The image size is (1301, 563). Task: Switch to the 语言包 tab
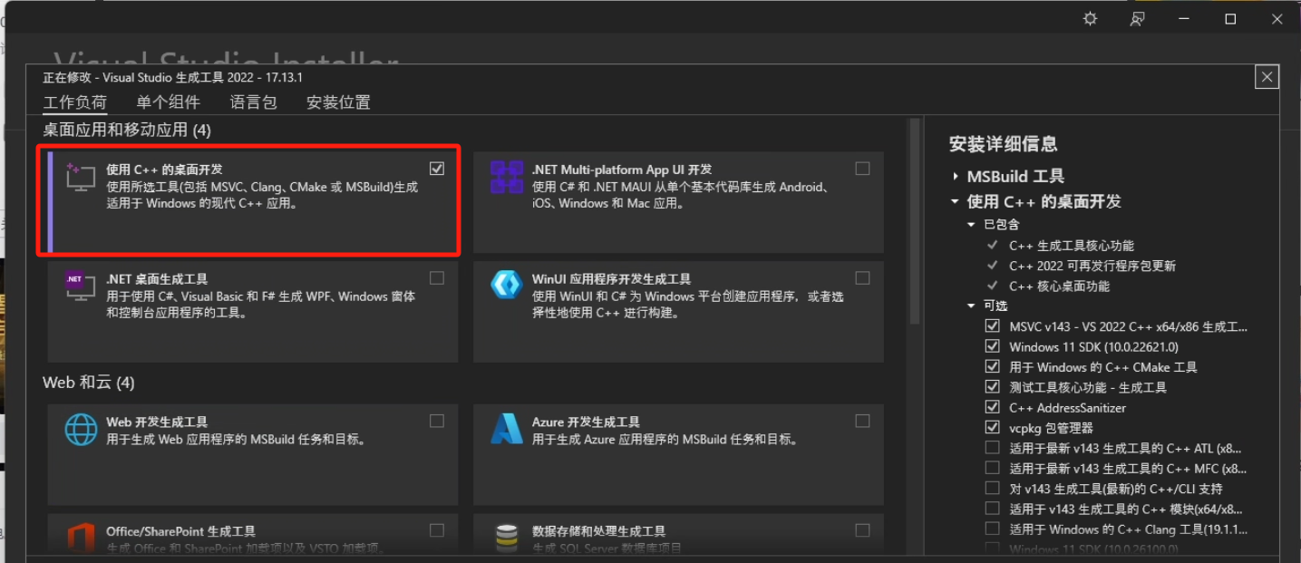point(253,102)
